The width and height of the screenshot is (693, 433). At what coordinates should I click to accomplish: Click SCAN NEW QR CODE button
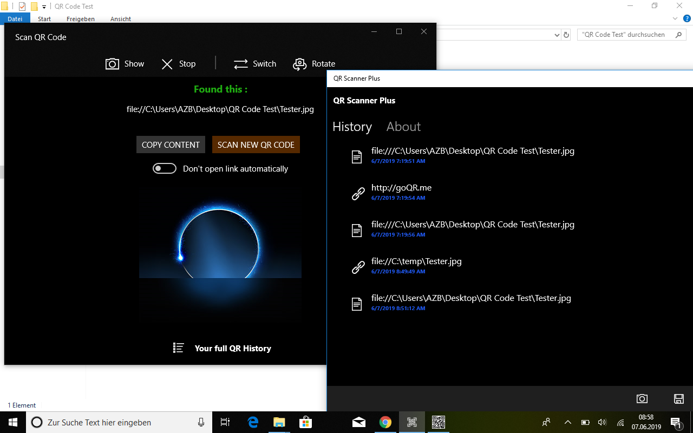pyautogui.click(x=256, y=145)
